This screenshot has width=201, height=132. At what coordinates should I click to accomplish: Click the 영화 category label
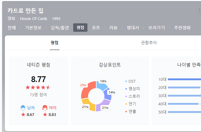(x=12, y=18)
